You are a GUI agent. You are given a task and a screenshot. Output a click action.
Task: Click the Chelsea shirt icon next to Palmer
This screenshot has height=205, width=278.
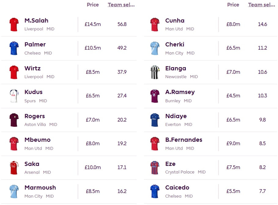coord(13,48)
